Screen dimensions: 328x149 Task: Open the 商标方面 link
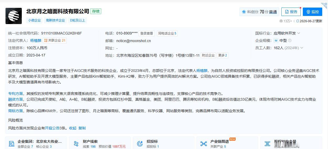click(15, 111)
